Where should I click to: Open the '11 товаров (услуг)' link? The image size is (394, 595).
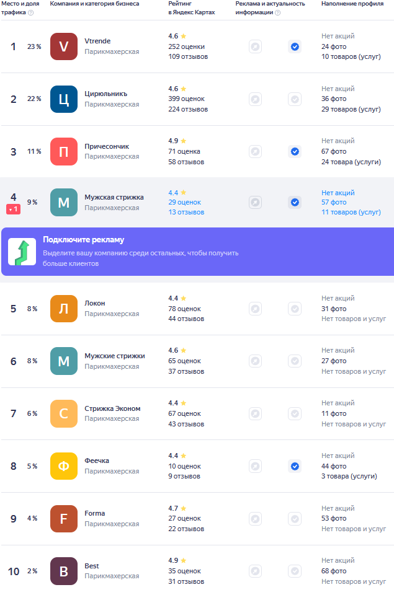[351, 212]
